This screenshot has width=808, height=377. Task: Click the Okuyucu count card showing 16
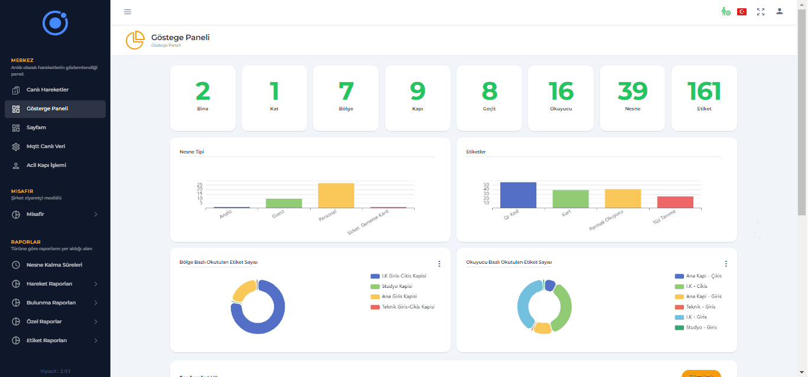click(561, 98)
